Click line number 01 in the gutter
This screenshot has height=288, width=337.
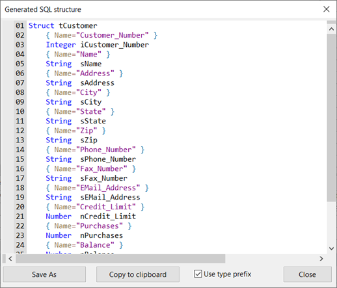coord(20,25)
